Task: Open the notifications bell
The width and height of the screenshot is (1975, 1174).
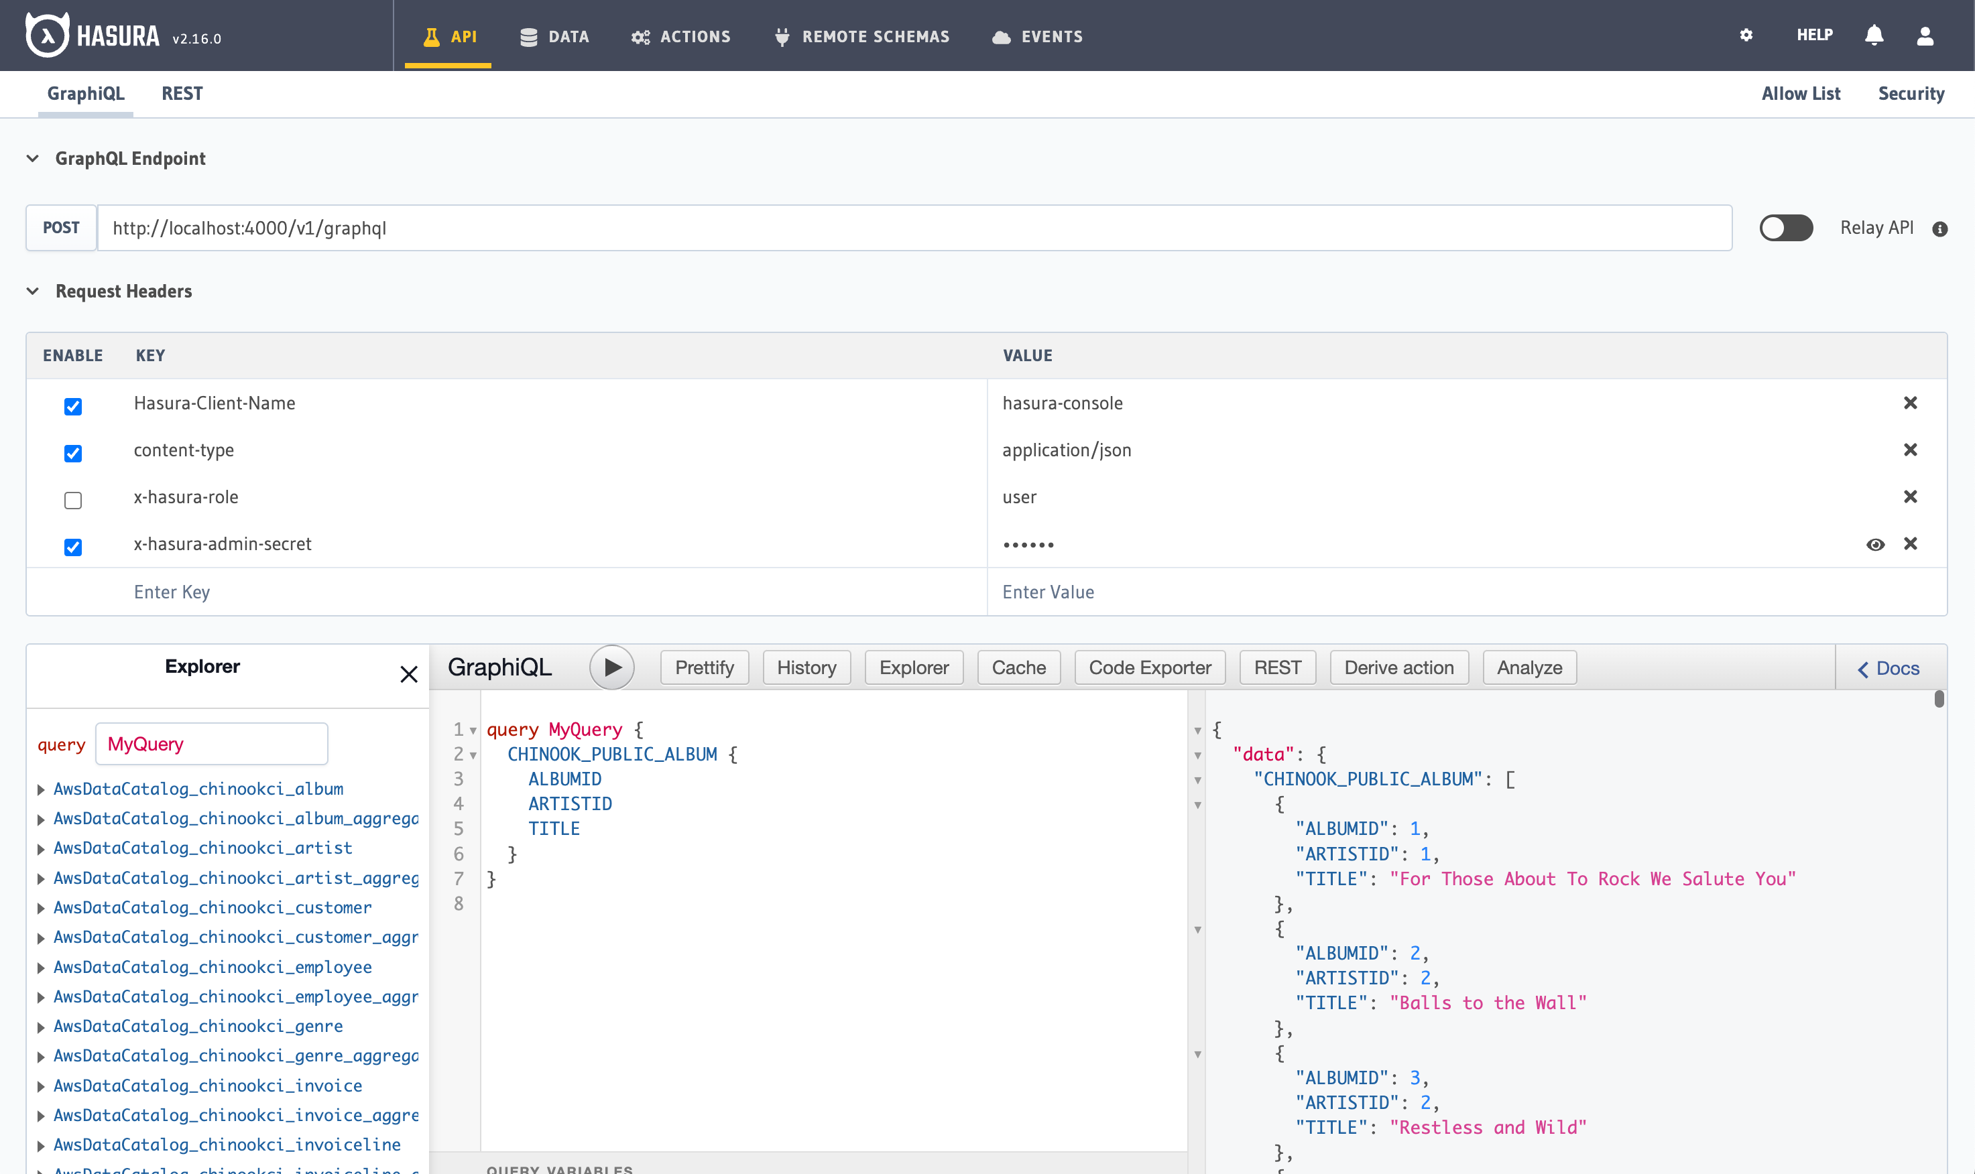Action: pos(1874,35)
